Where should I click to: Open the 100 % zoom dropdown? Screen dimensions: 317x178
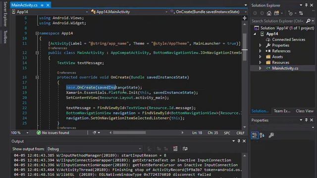coord(27,133)
